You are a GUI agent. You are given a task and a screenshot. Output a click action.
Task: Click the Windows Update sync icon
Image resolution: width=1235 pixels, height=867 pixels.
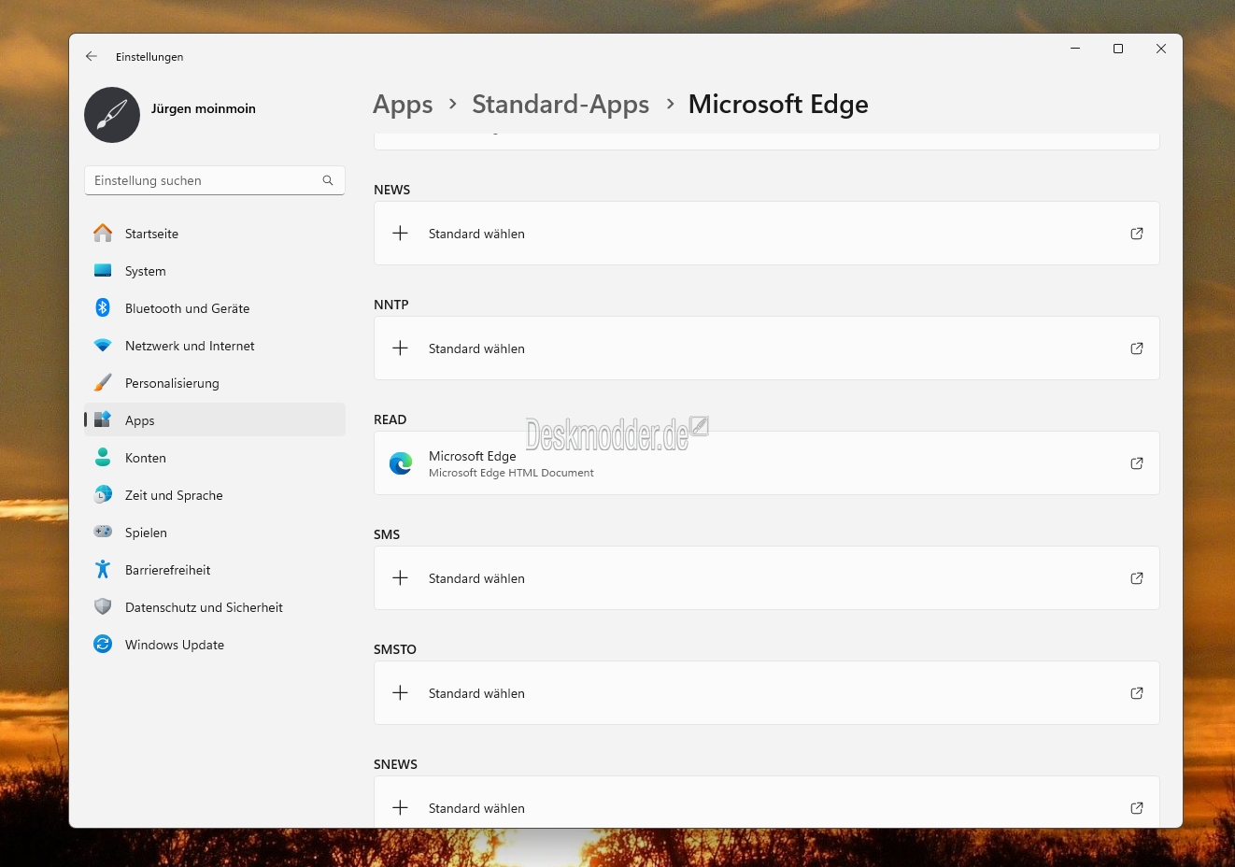(103, 645)
